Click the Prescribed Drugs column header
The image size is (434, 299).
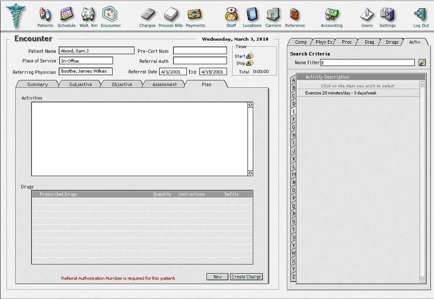(x=59, y=194)
